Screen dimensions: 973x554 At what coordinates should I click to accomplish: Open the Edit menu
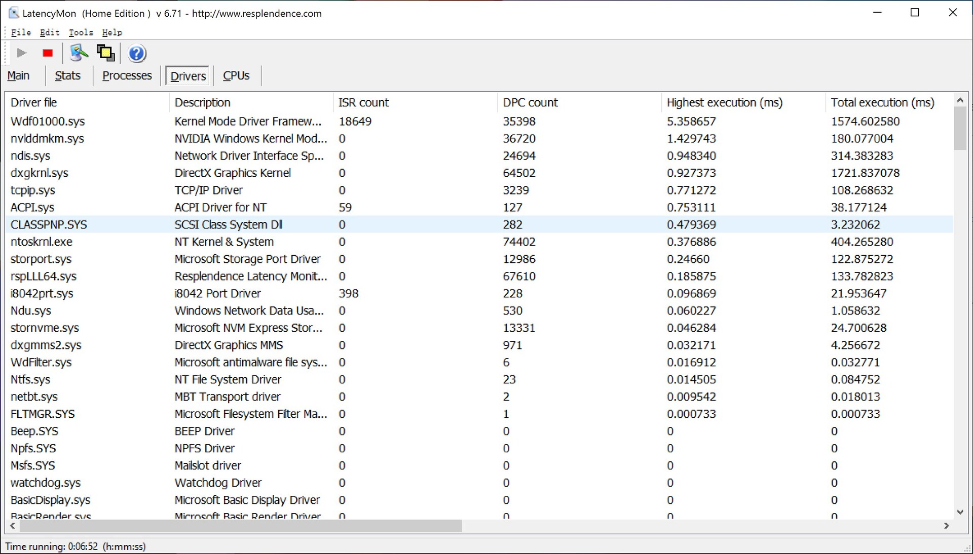[50, 32]
